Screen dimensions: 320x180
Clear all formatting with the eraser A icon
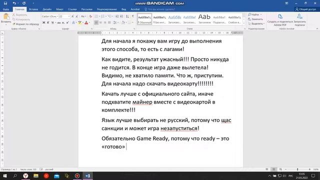click(x=90, y=16)
